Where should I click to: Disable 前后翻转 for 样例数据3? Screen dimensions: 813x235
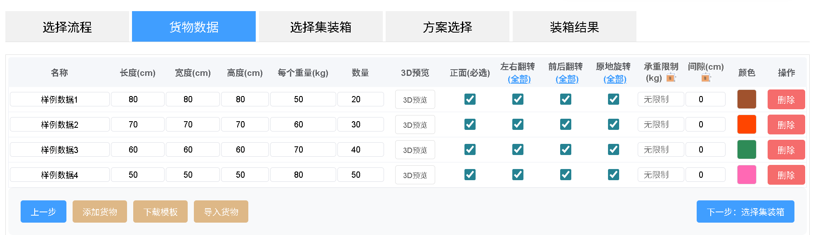[566, 149]
